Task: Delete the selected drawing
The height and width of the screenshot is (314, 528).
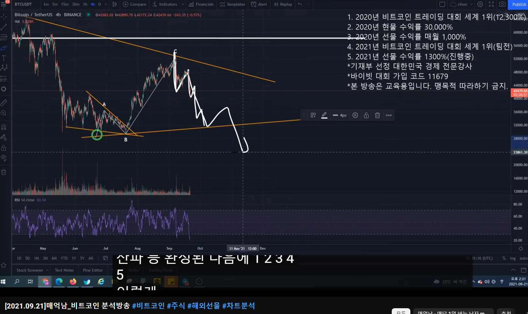Action: (x=378, y=115)
